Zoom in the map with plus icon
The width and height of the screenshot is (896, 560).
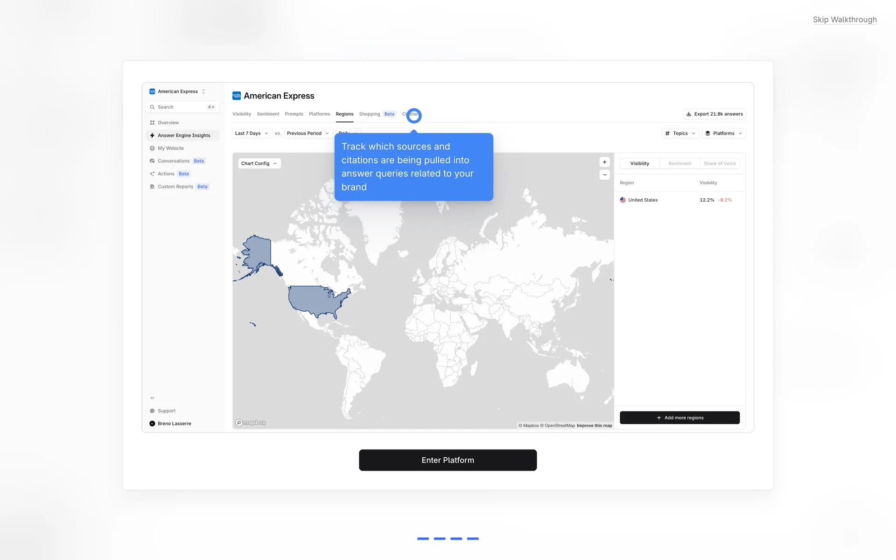point(604,162)
